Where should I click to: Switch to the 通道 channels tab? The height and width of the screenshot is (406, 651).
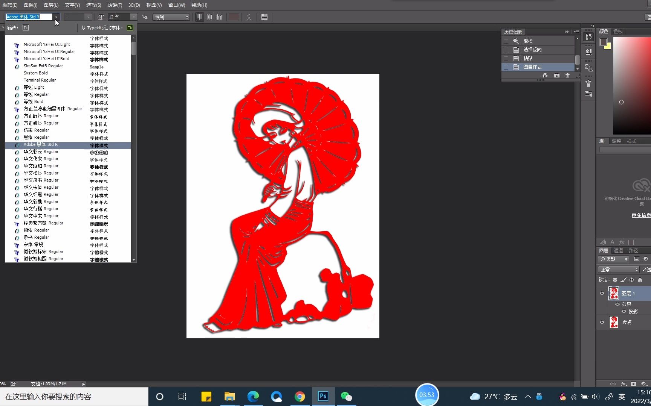click(618, 250)
